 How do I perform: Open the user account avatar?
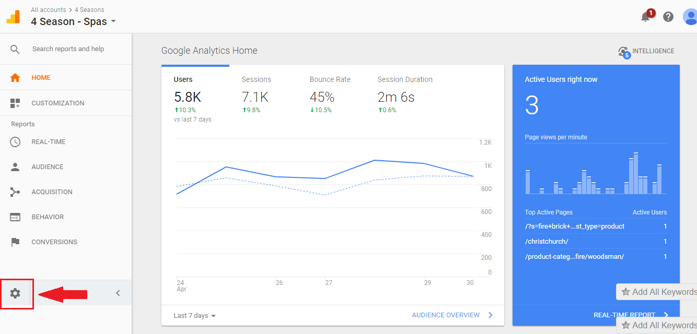point(690,17)
